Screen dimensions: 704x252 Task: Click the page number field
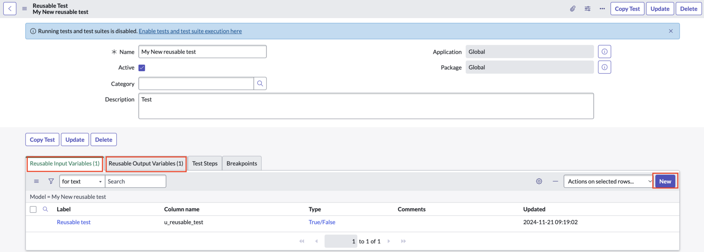(x=341, y=241)
